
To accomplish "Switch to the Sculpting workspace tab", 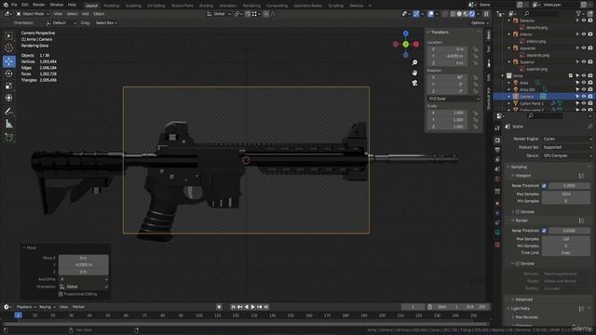I will [133, 6].
